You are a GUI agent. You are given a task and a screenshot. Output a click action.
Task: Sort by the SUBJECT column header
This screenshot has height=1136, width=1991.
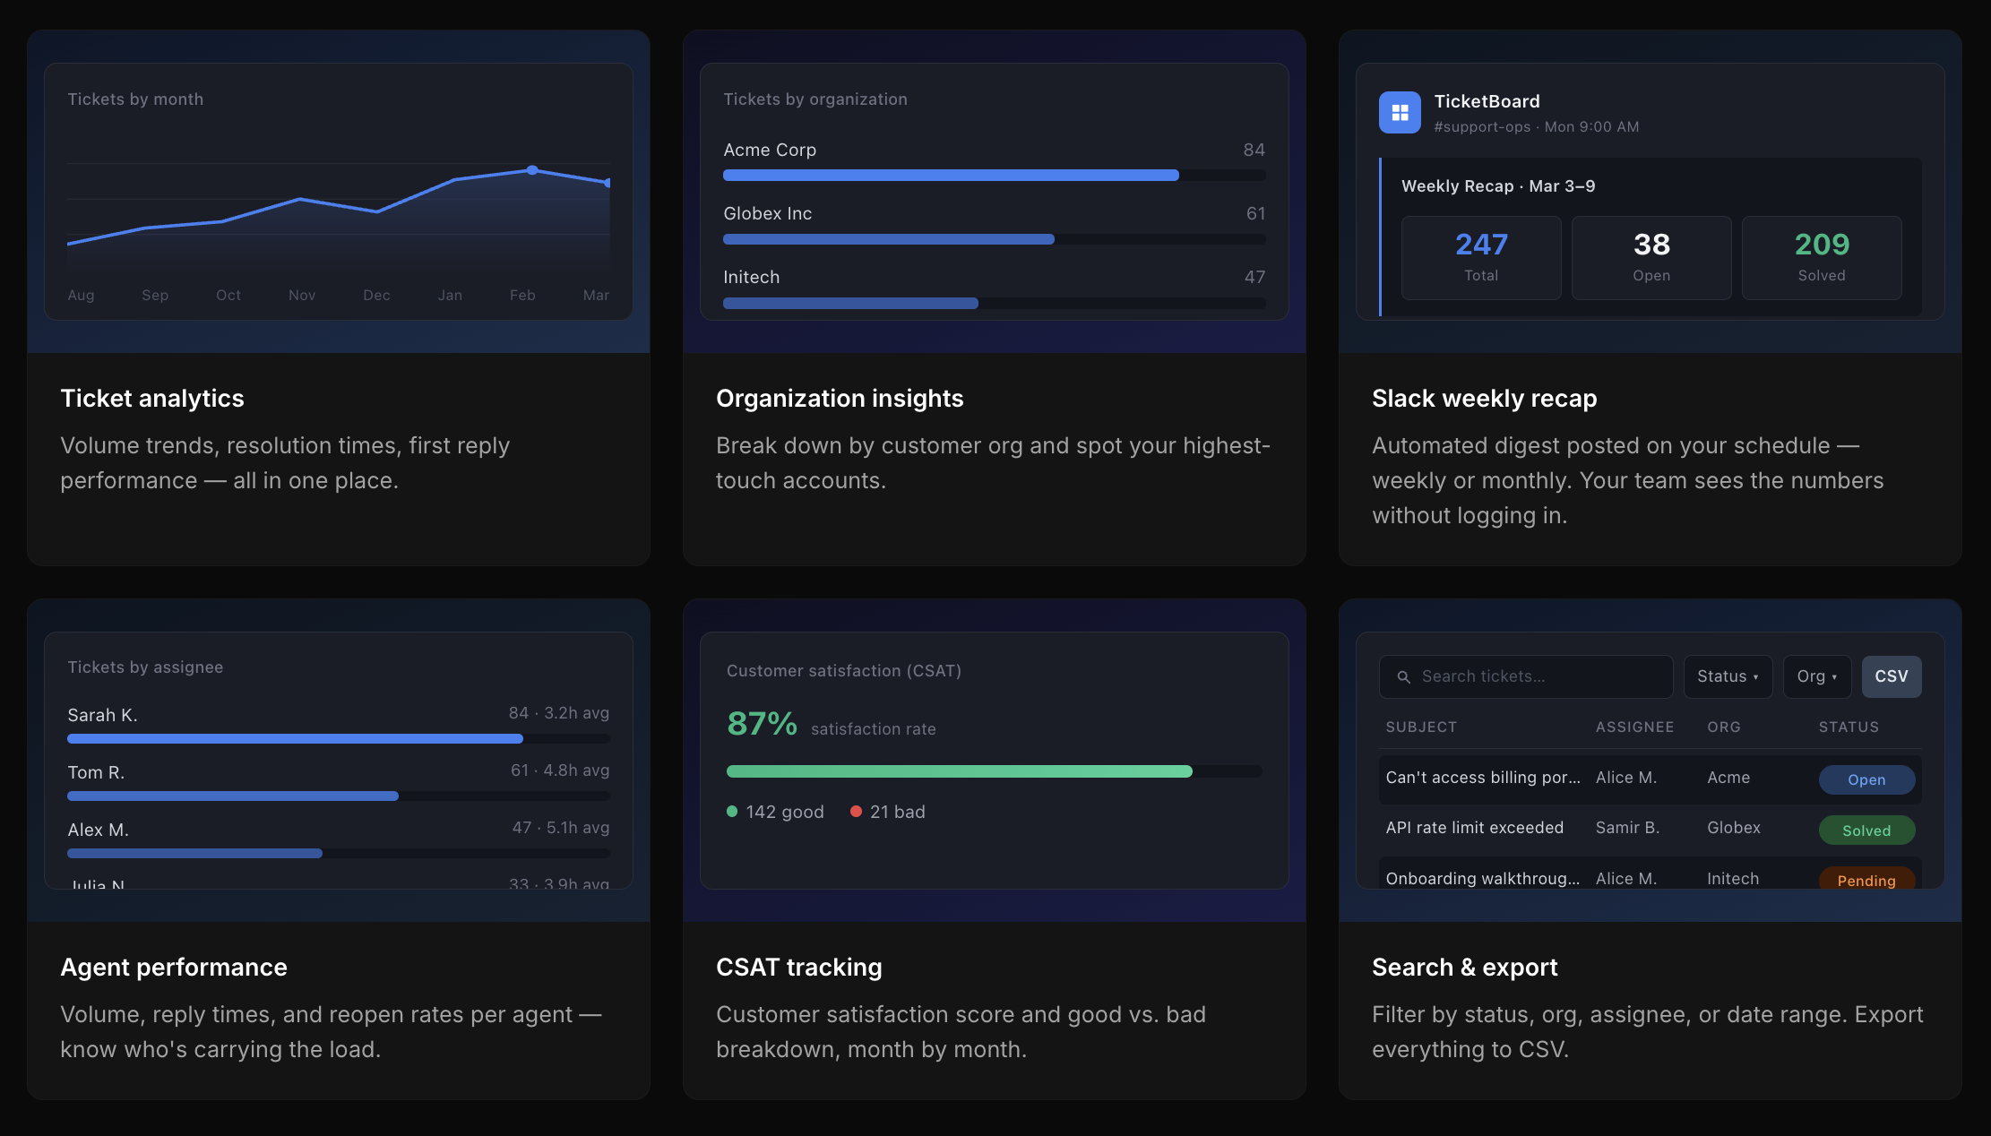point(1421,727)
